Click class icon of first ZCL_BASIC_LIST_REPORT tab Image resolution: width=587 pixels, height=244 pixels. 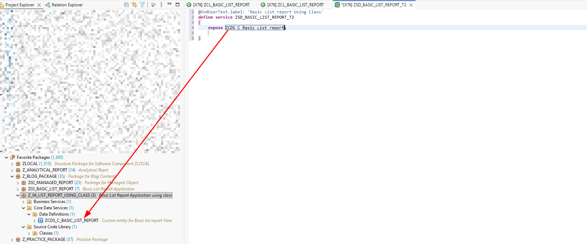click(x=189, y=5)
